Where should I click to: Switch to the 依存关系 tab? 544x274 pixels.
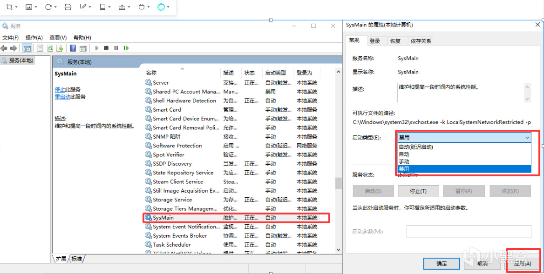(421, 41)
